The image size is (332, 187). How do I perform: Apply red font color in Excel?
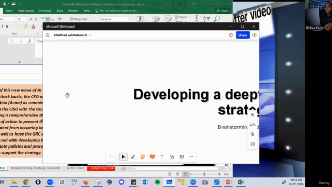coord(33,26)
